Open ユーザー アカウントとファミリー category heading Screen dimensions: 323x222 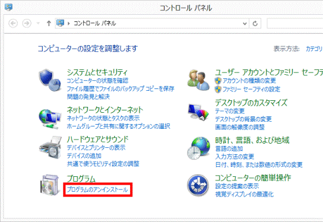click(x=269, y=72)
